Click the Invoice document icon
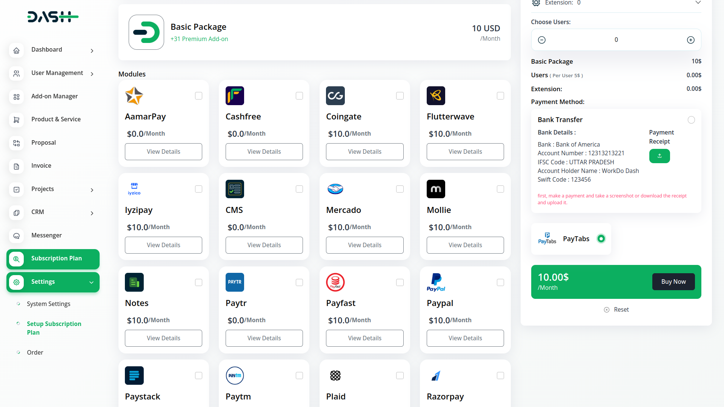The width and height of the screenshot is (724, 407). (x=17, y=166)
